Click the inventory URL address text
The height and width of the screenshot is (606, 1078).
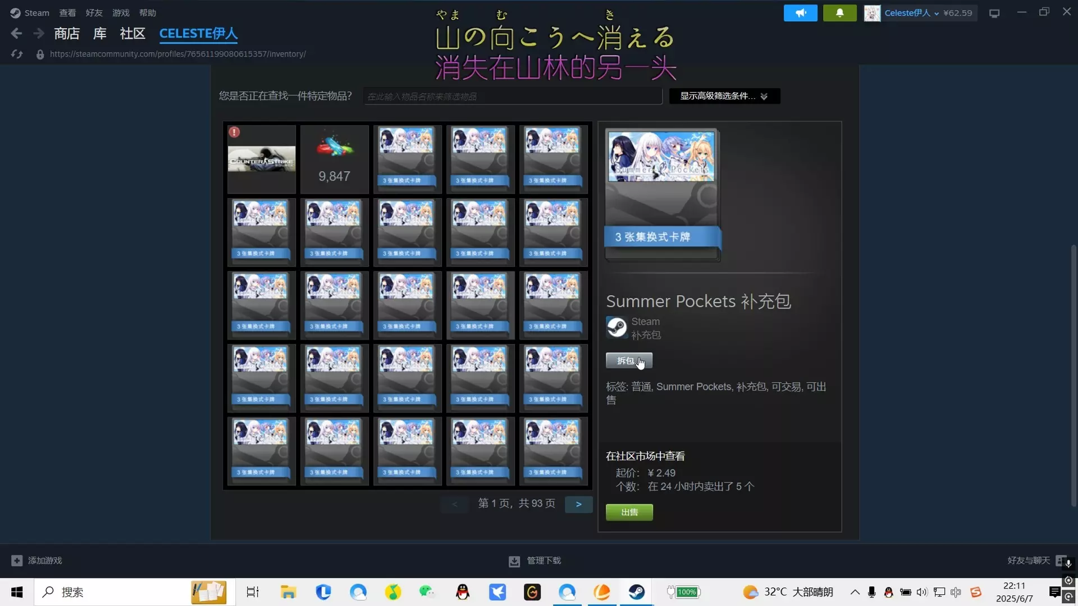click(x=178, y=54)
